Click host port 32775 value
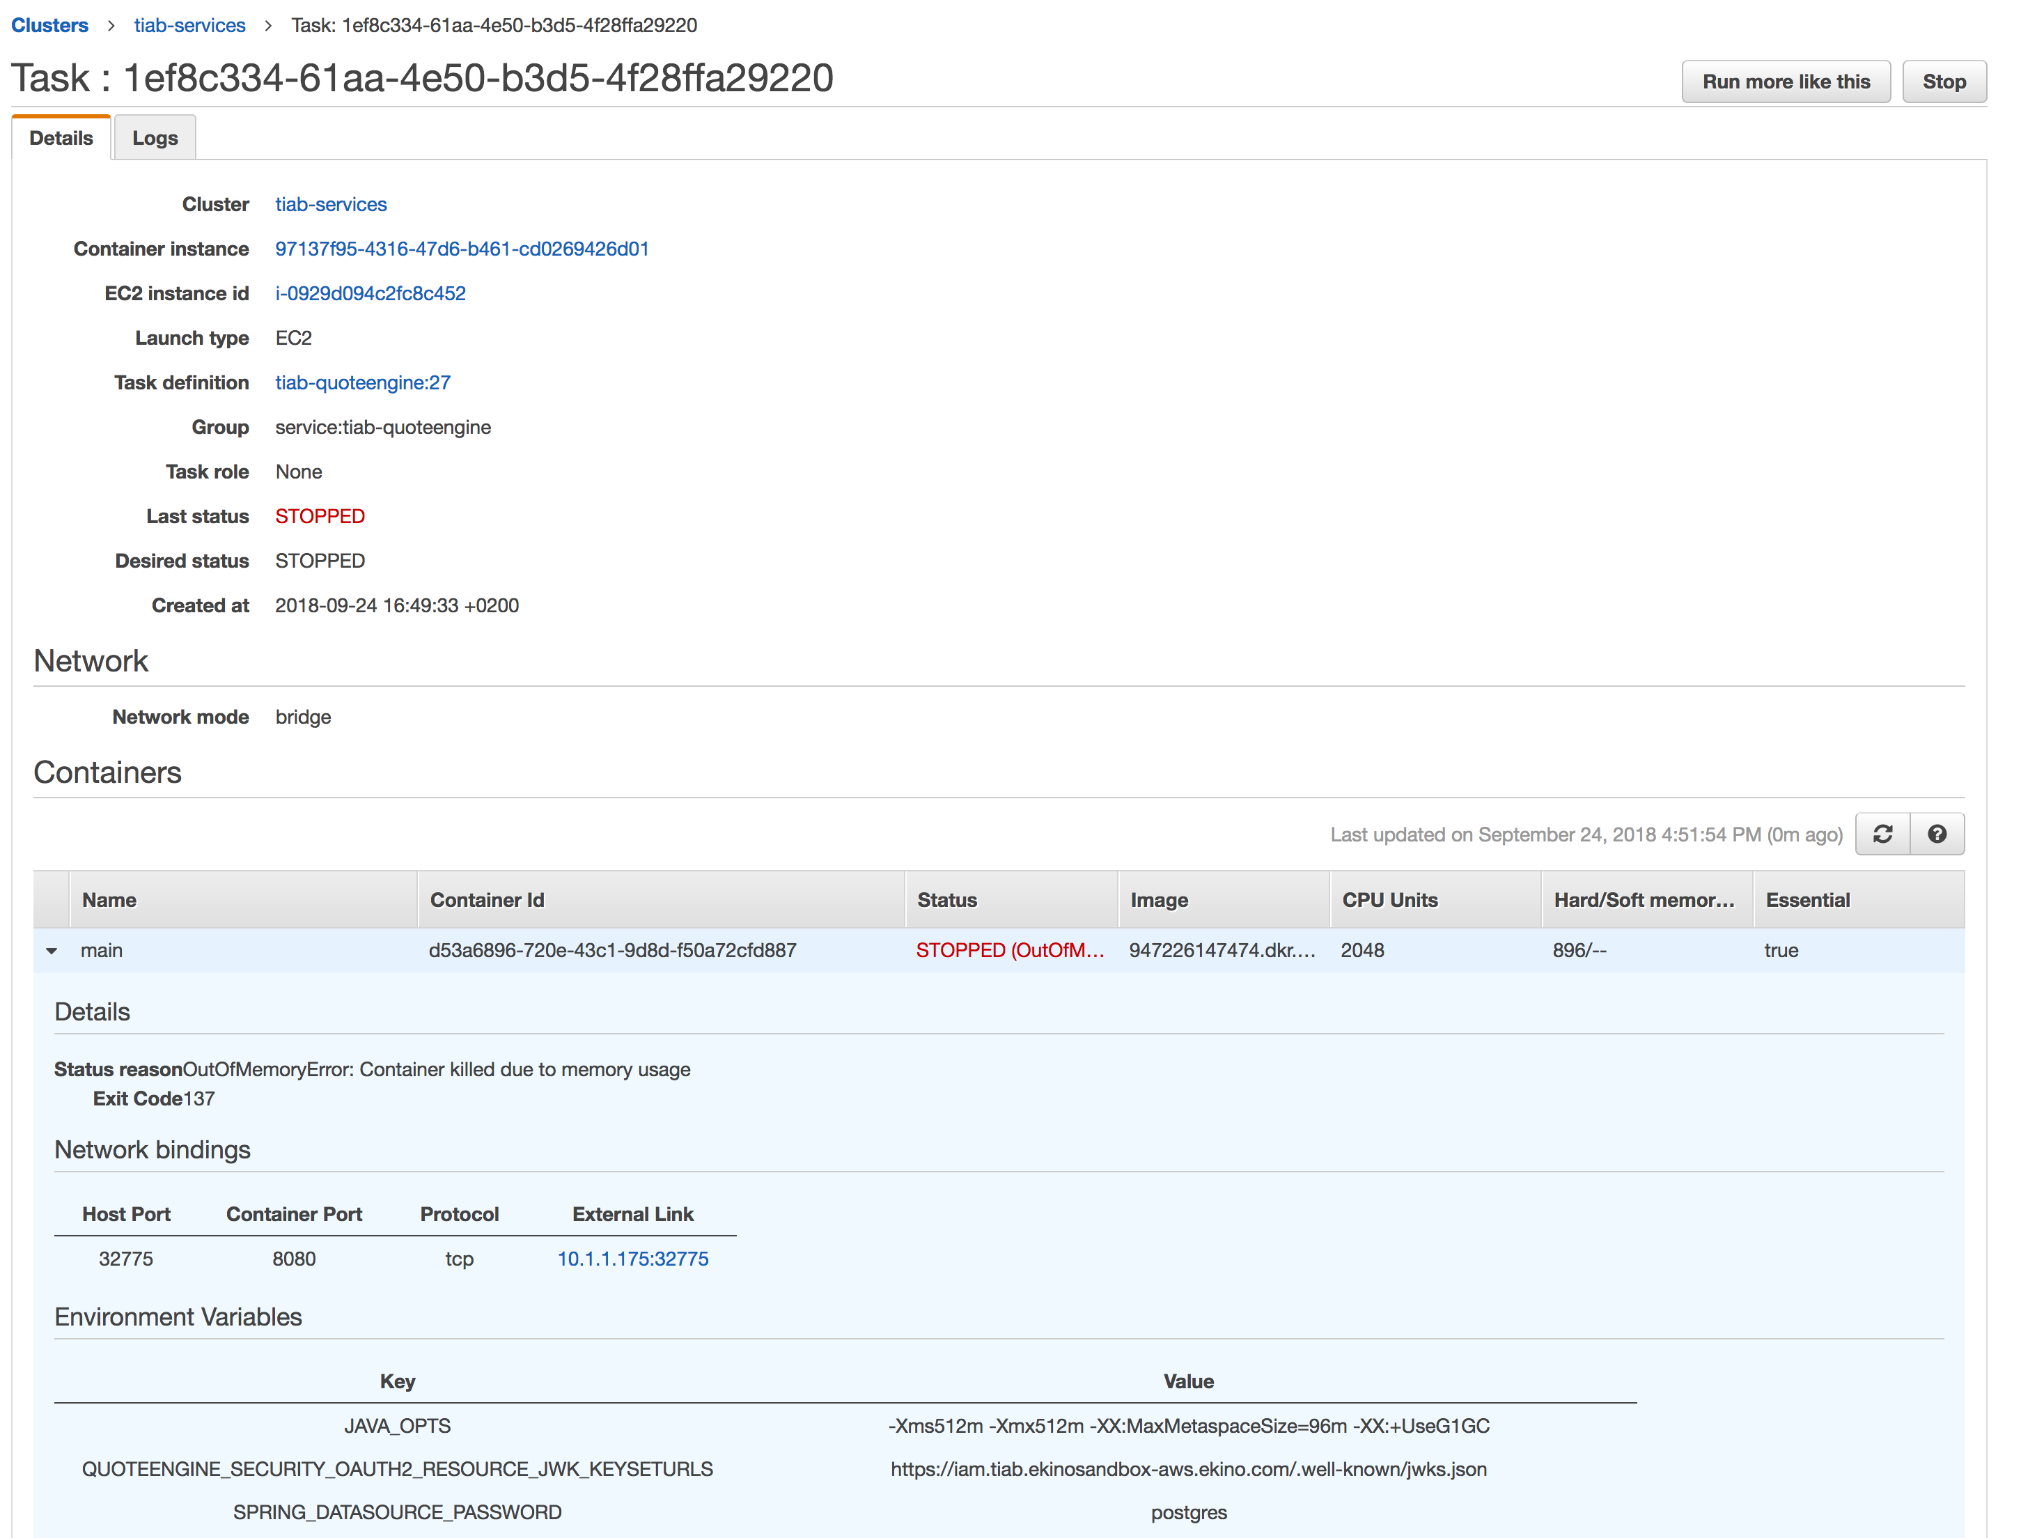 tap(126, 1259)
